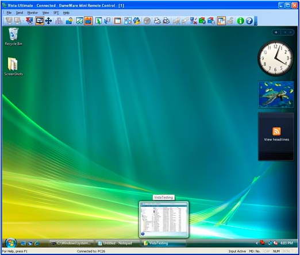
Task: Open the File menu
Action: [9, 13]
